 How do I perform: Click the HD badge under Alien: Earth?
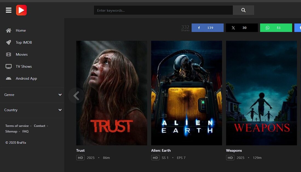pyautogui.click(x=155, y=158)
